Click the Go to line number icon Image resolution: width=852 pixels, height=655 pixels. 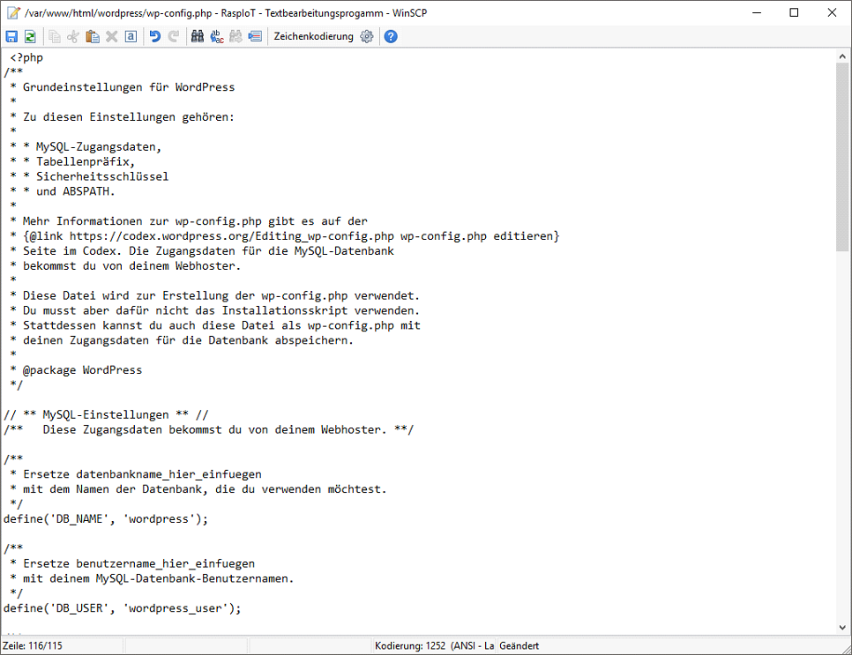click(255, 36)
